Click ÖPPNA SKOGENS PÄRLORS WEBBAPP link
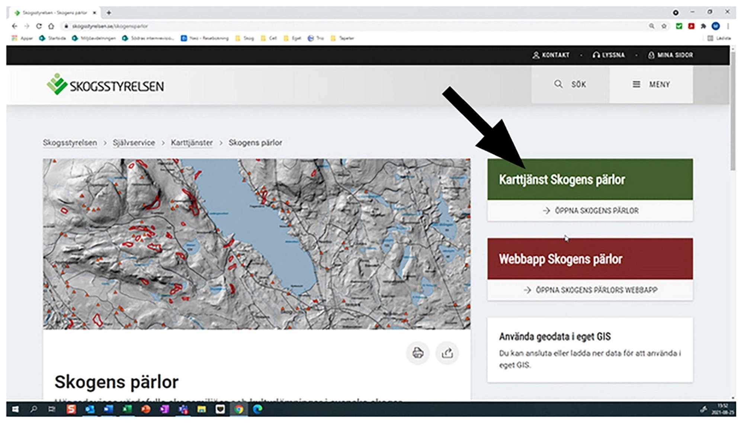This screenshot has width=744, height=425. tap(590, 290)
